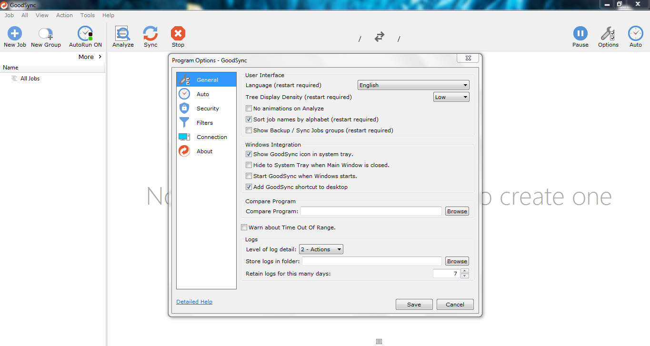This screenshot has height=346, width=650.
Task: Select the Auto options category
Action: (206, 94)
